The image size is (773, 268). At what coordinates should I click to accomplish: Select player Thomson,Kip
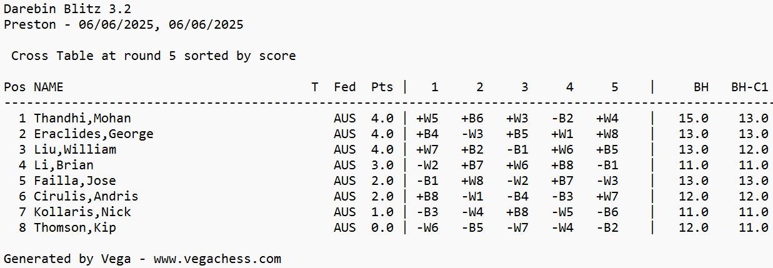(75, 228)
